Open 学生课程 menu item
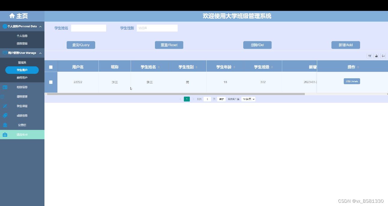This screenshot has width=388, height=206. click(22, 106)
